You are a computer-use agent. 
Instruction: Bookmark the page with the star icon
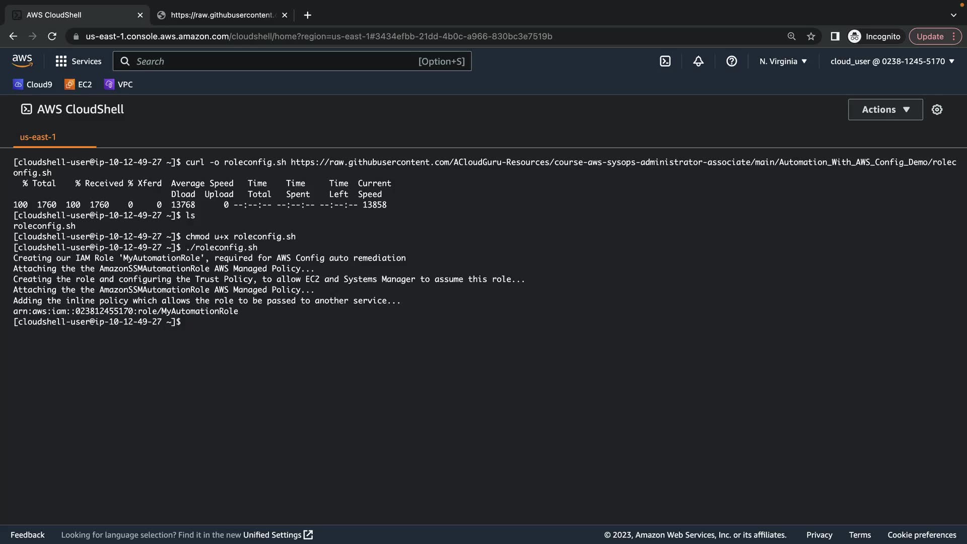point(811,36)
